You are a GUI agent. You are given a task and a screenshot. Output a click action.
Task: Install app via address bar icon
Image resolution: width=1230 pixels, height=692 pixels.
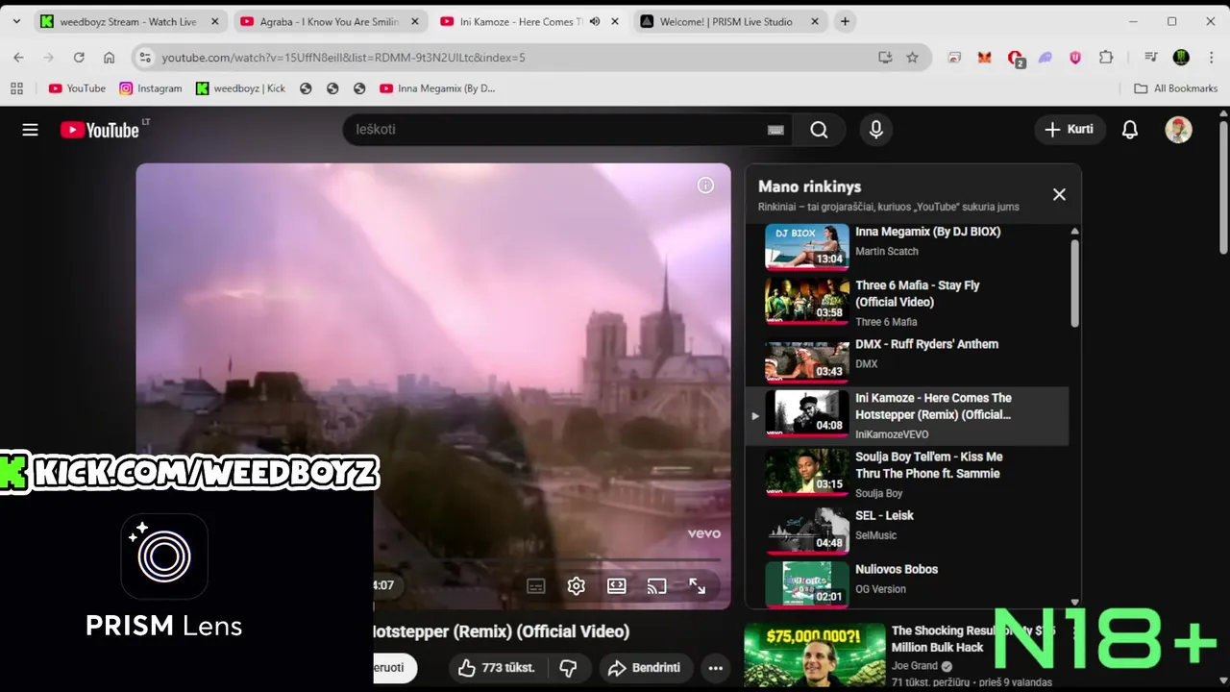[885, 58]
